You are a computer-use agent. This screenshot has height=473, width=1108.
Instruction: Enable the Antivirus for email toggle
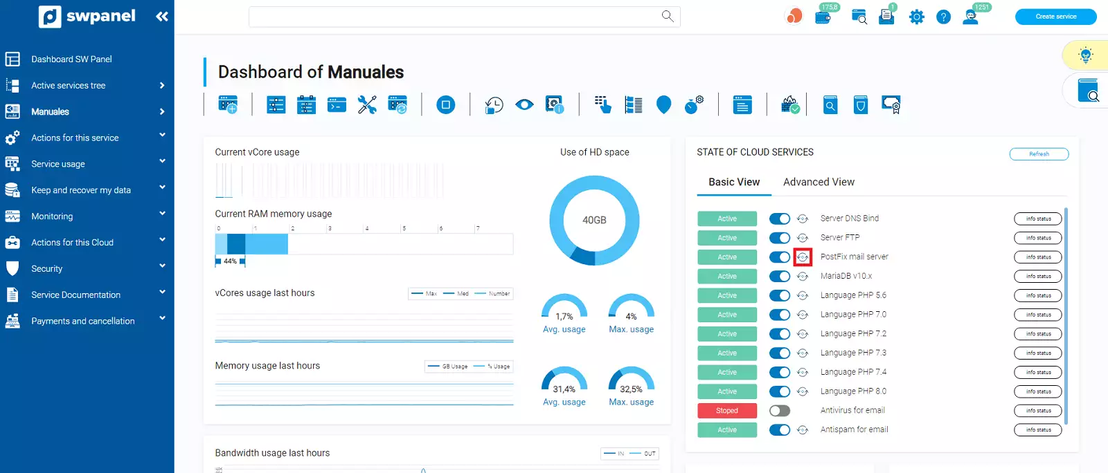(780, 411)
